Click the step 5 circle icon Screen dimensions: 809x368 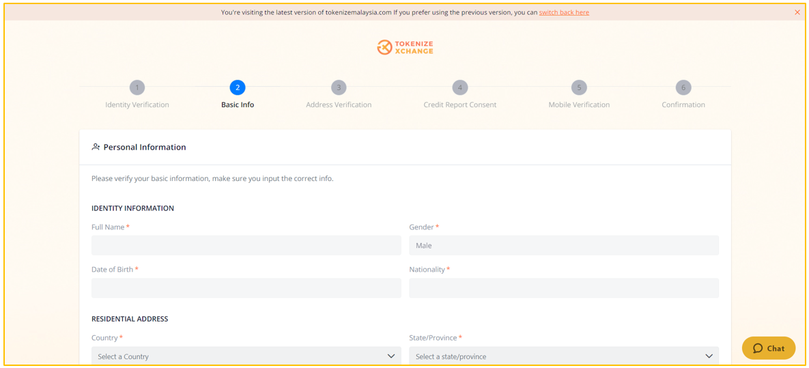(x=579, y=88)
